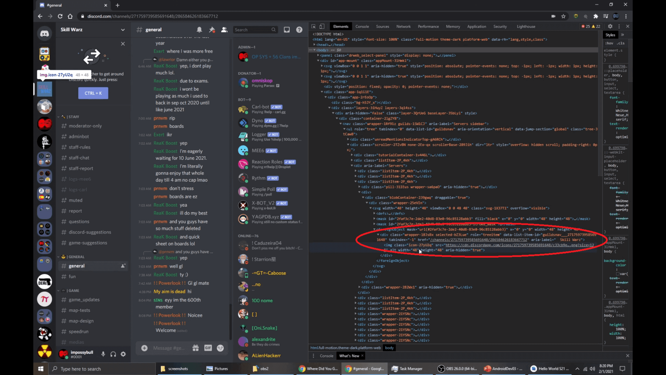Switch to the Console tab in DevTools

click(x=362, y=26)
